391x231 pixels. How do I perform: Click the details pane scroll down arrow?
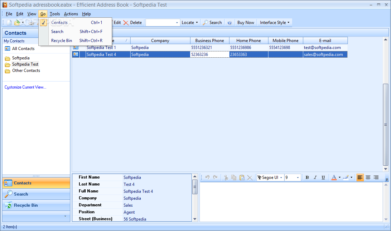pyautogui.click(x=195, y=219)
